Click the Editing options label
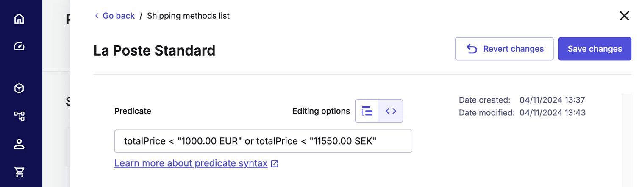The height and width of the screenshot is (187, 639). [321, 111]
